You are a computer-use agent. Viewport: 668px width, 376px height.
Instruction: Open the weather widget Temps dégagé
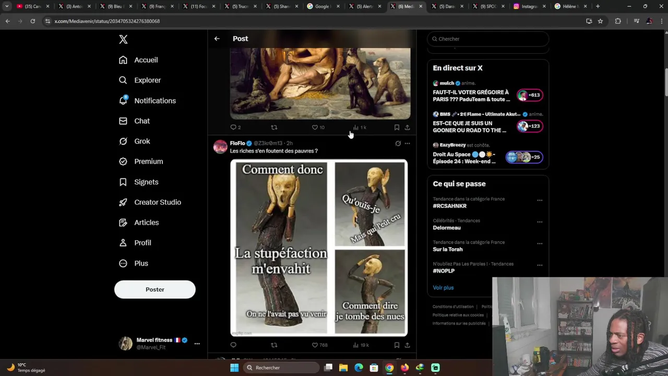[26, 368]
